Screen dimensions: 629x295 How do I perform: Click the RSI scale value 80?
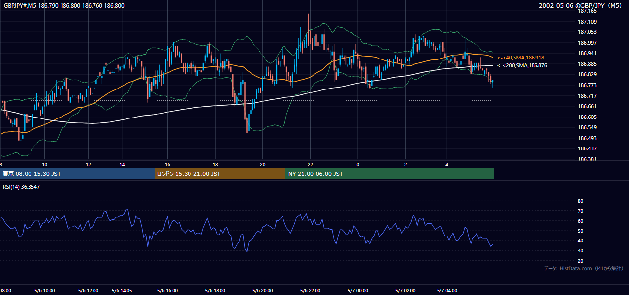[x=580, y=201]
